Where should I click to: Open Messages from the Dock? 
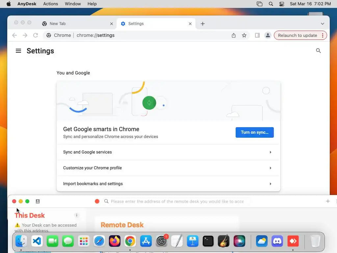pos(68,241)
